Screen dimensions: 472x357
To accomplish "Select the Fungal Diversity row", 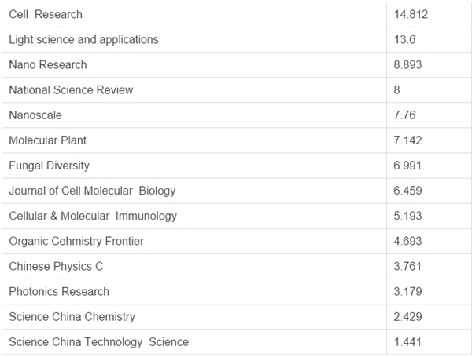I will pos(236,166).
